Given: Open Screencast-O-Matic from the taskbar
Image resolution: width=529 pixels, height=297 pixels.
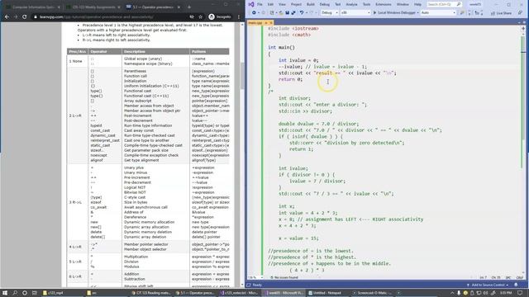Looking at the screenshot, I should 373,293.
